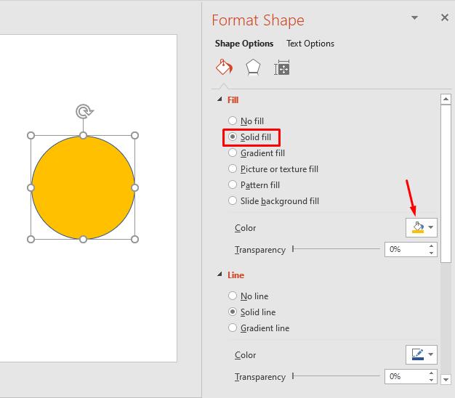Click the circle's top-middle resize handle
The image size is (455, 398).
pyautogui.click(x=84, y=135)
